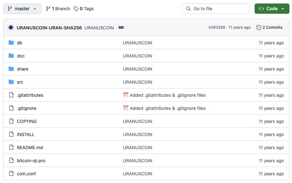View the 1 Branch link
This screenshot has height=183, width=292.
point(58,9)
